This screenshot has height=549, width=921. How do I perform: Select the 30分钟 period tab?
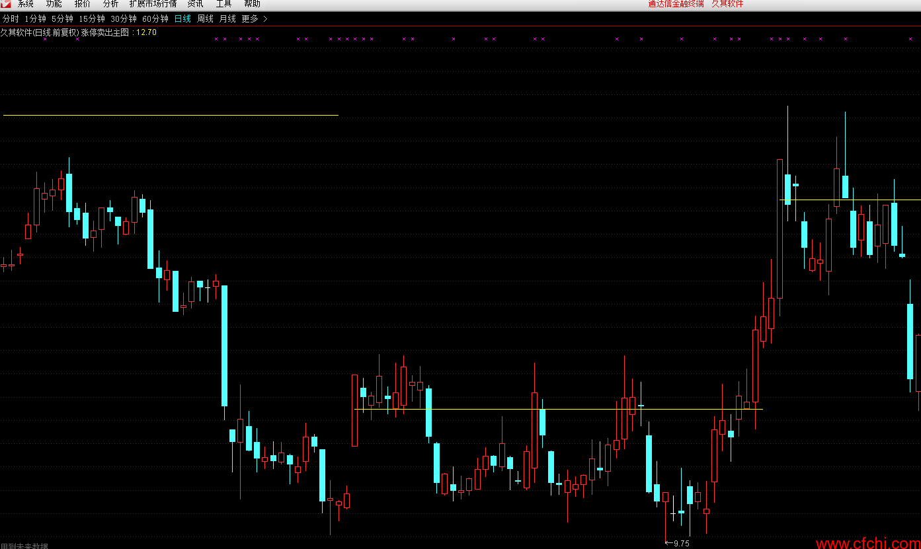[124, 18]
